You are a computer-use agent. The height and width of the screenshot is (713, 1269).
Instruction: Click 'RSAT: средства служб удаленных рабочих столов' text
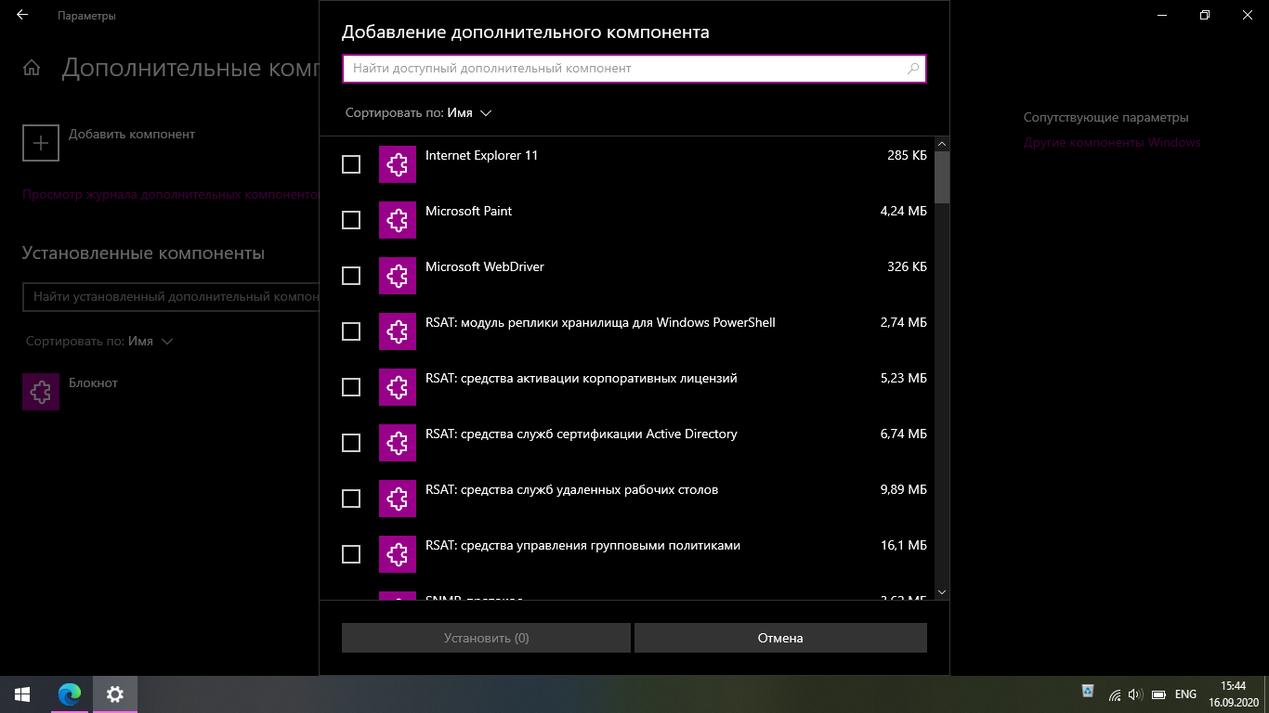[571, 489]
